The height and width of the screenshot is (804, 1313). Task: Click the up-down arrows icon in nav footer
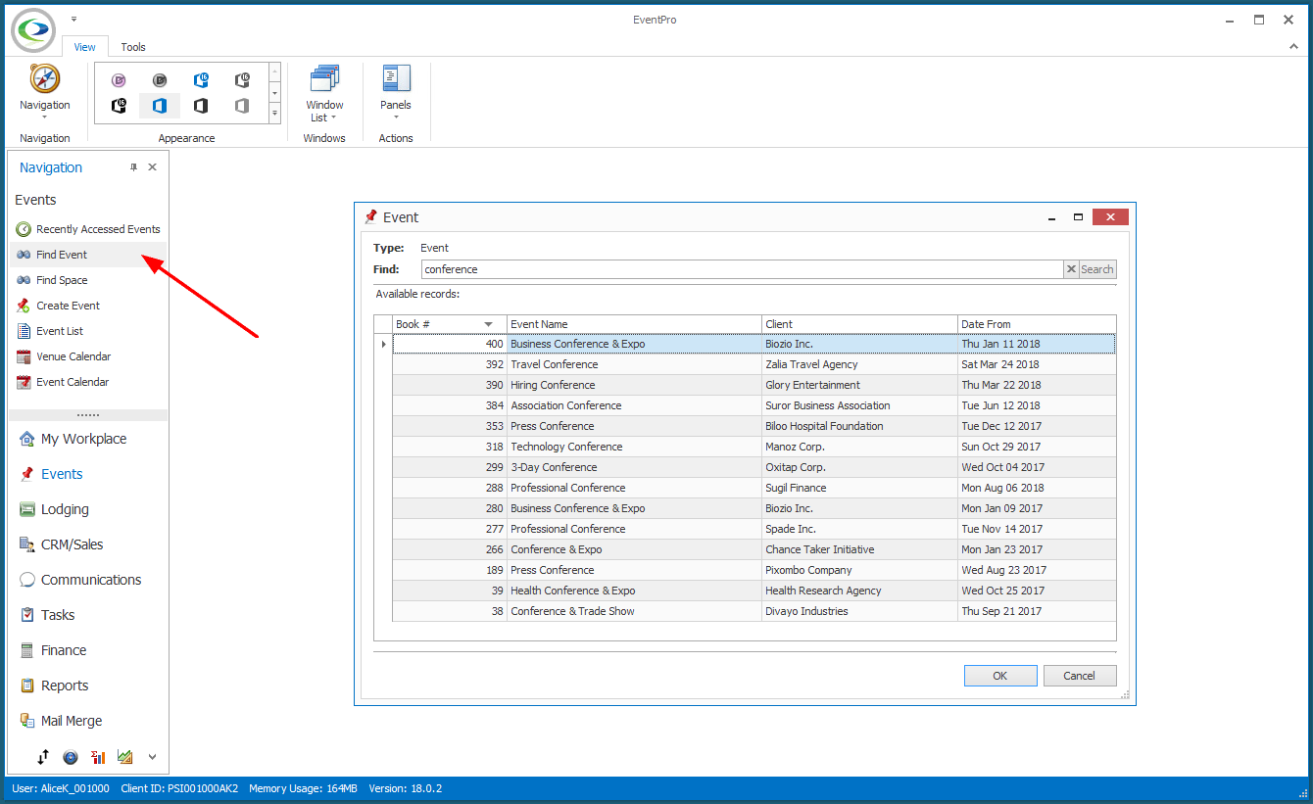[43, 757]
